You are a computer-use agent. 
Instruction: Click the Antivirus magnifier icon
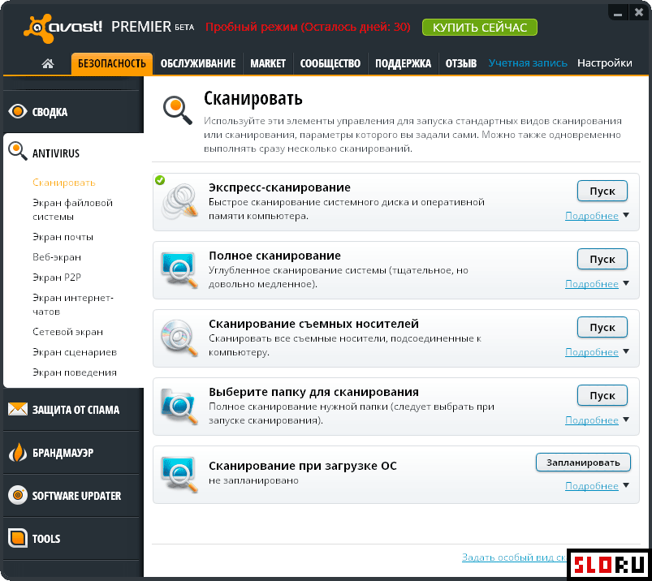pos(18,151)
